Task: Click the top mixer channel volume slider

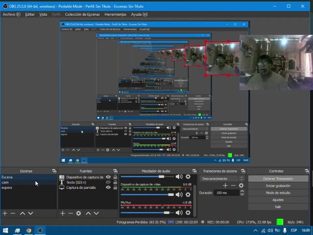Action: [x=147, y=177]
